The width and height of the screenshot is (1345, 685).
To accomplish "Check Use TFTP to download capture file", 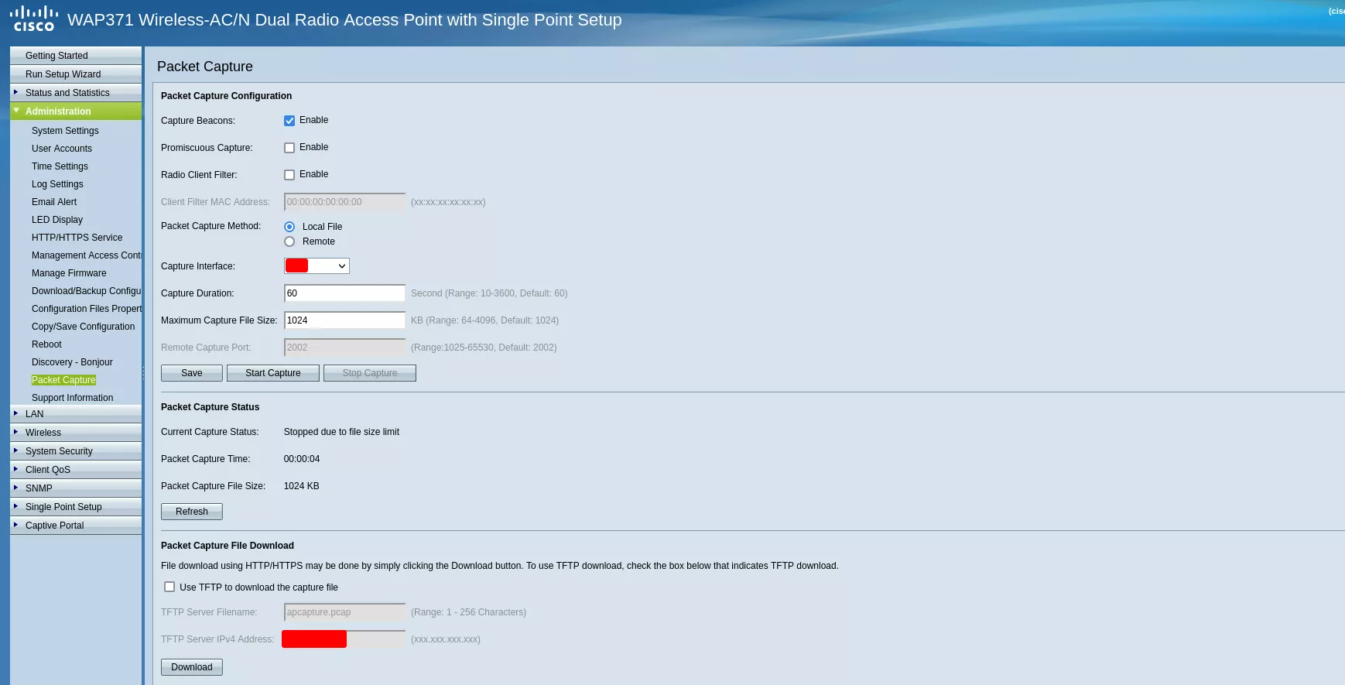I will [x=169, y=587].
